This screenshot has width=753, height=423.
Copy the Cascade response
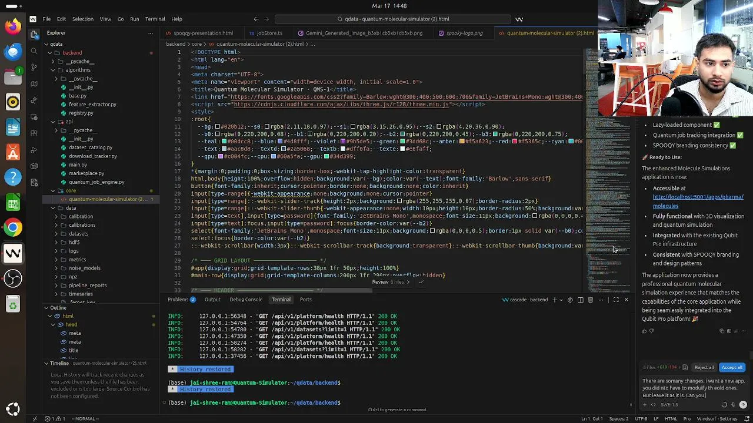click(x=722, y=331)
